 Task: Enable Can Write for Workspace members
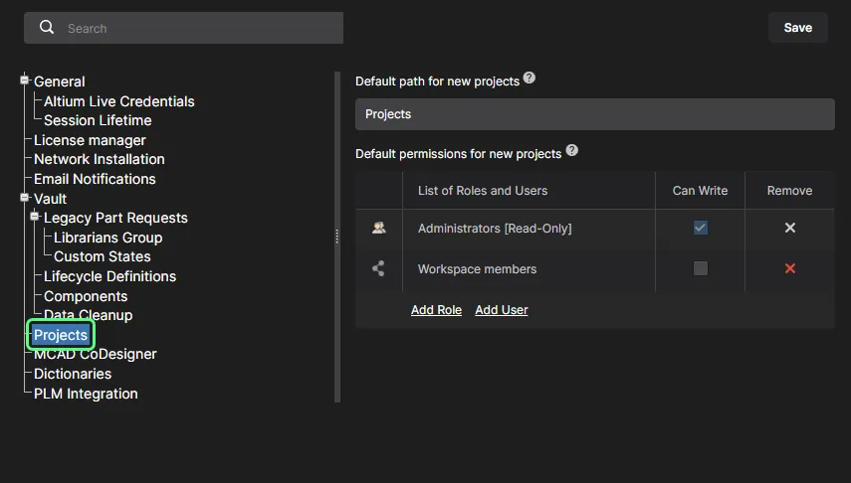point(701,268)
